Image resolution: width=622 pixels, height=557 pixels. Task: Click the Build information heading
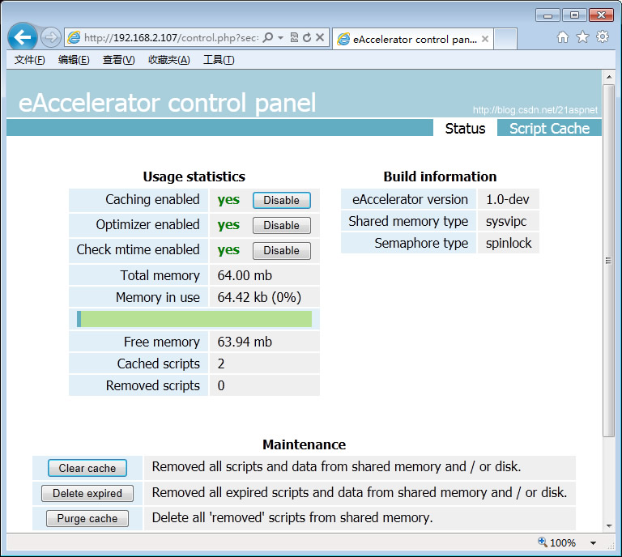(440, 176)
